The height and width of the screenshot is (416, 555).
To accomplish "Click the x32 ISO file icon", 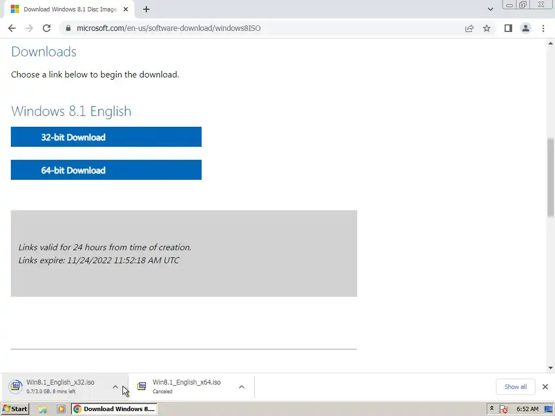I will click(15, 386).
